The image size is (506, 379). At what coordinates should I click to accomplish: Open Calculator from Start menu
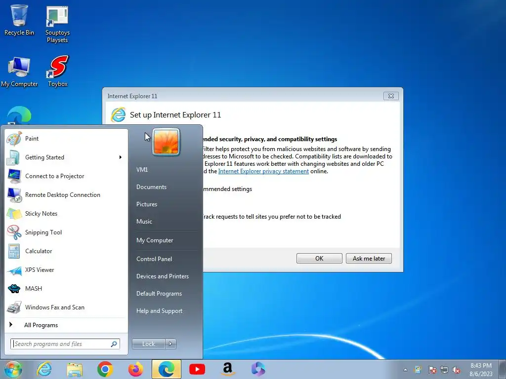(x=66, y=251)
